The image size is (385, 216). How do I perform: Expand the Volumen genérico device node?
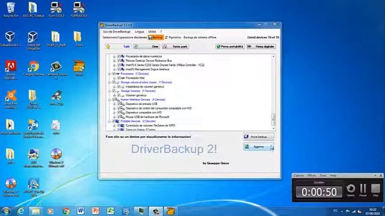pos(114,95)
